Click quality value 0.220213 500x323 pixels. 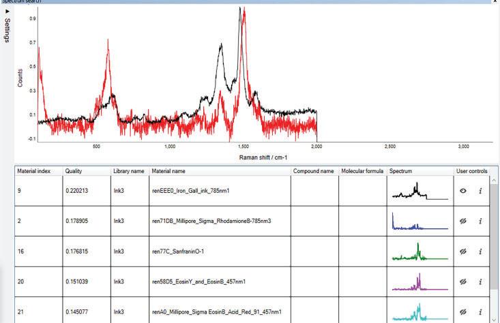pos(77,191)
